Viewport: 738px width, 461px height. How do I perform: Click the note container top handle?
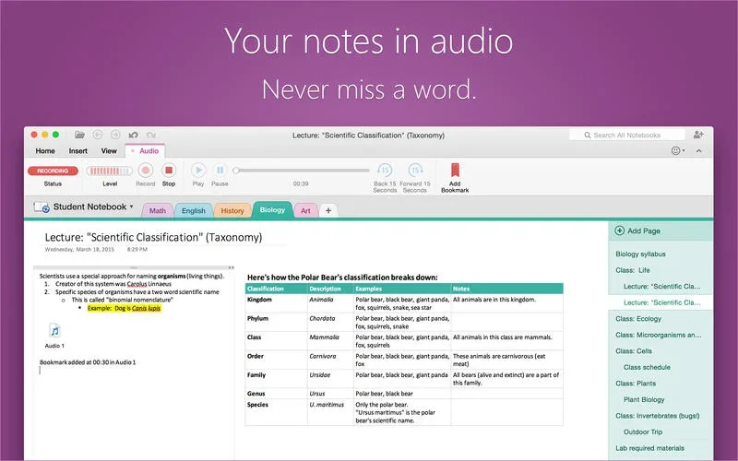134,267
